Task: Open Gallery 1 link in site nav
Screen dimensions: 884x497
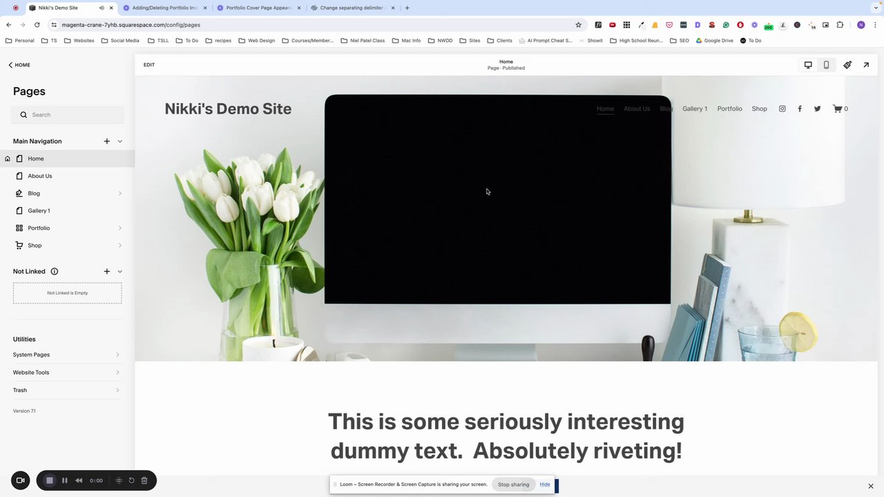Action: (695, 108)
